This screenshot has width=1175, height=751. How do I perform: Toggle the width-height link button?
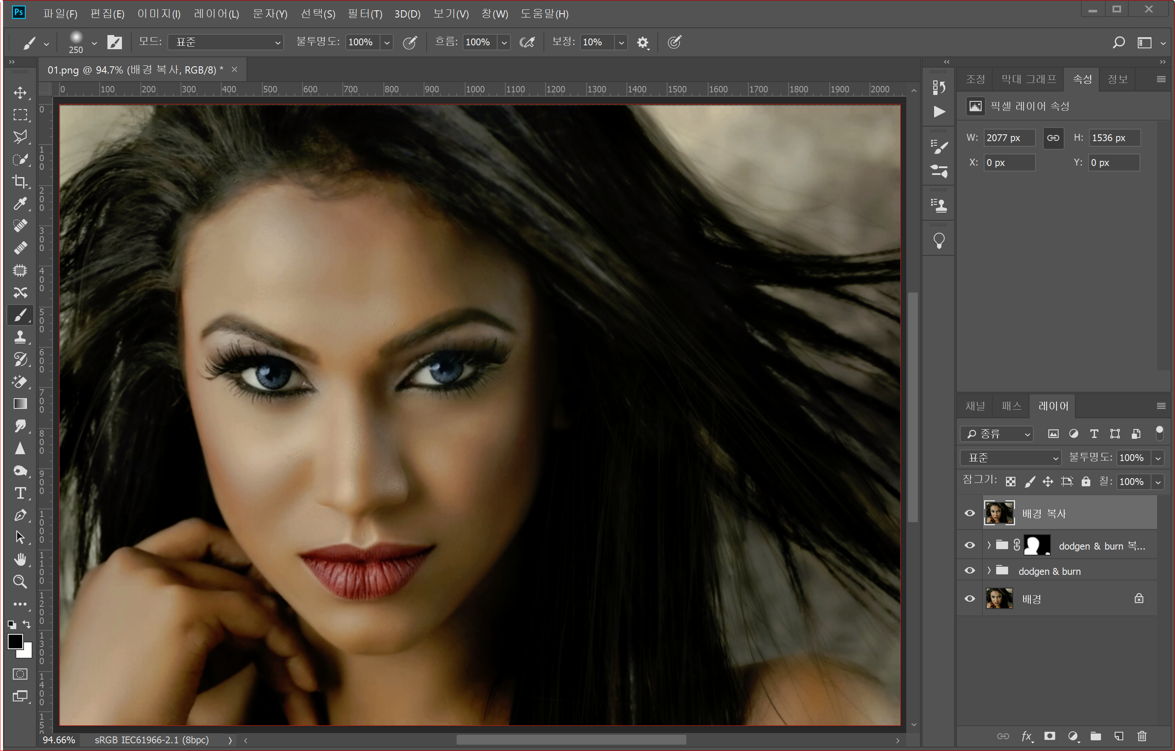[1053, 138]
